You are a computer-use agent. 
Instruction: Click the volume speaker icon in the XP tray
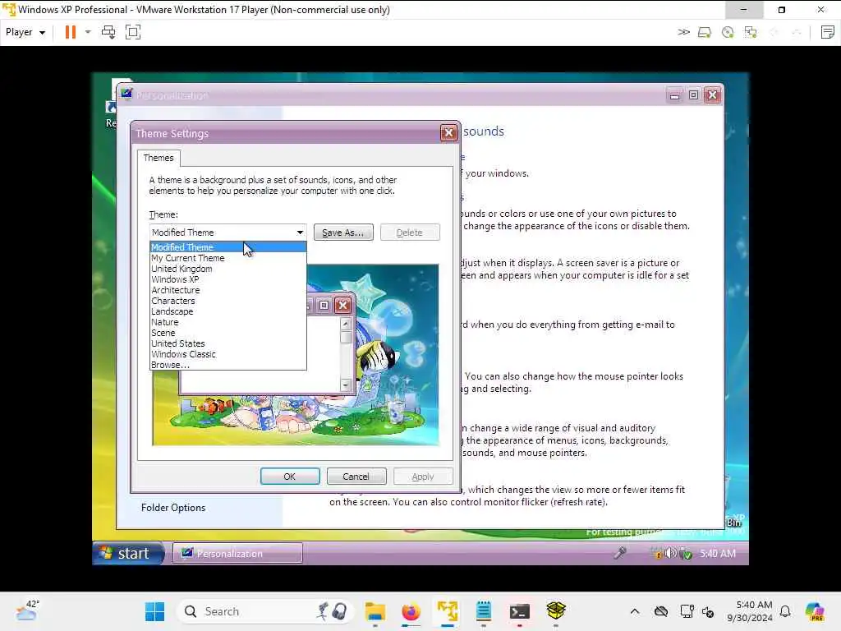[x=670, y=553]
